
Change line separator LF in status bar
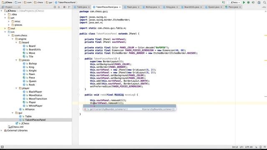pyautogui.click(x=242, y=147)
